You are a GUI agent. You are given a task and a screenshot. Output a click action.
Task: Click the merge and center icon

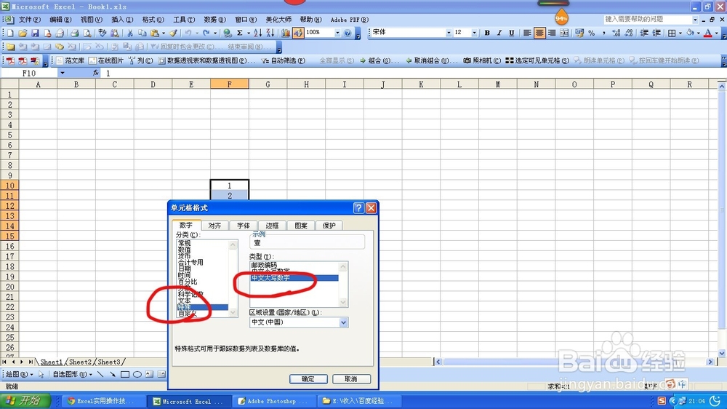point(564,33)
